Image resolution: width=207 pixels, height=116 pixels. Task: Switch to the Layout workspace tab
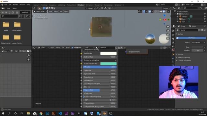tap(36, 5)
